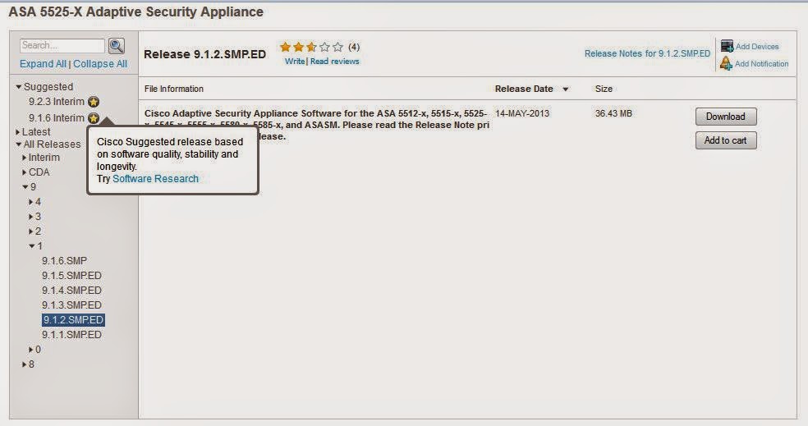Click the Add to cart button
The image size is (808, 426).
(x=726, y=140)
